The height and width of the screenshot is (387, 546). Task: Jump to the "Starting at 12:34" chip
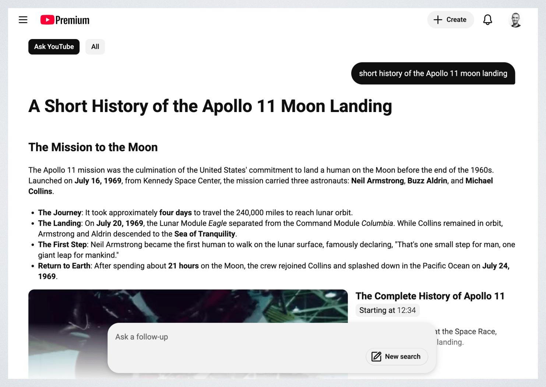[x=387, y=310]
